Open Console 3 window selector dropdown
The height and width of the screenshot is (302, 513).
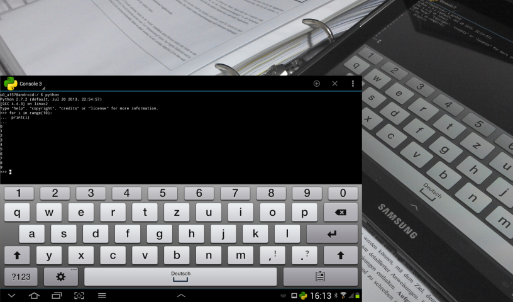(31, 84)
